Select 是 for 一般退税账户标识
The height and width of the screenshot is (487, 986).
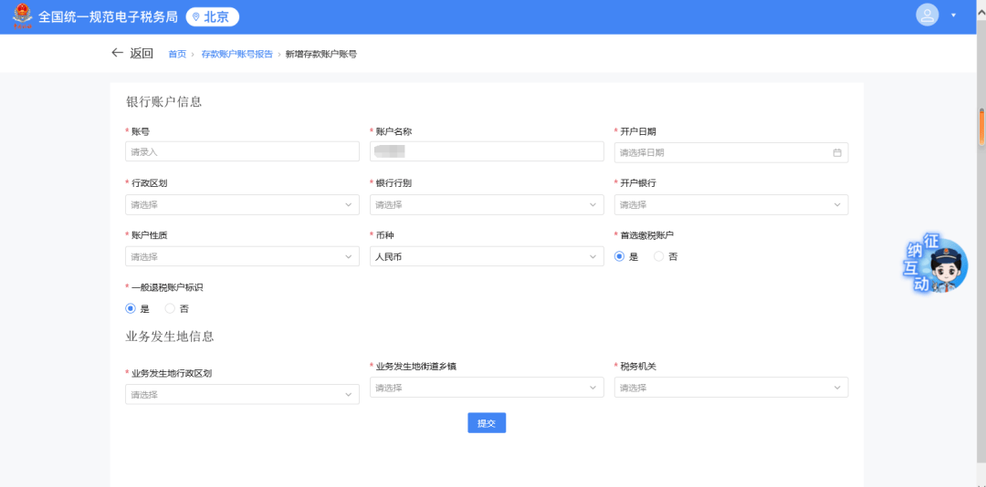pos(131,309)
